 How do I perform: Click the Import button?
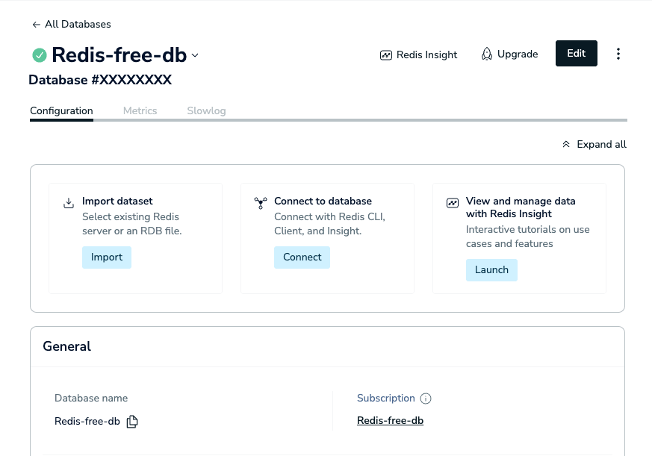click(x=107, y=257)
